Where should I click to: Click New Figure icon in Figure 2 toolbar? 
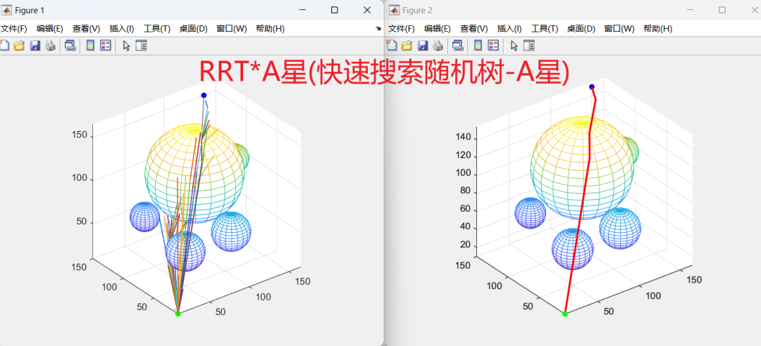tap(392, 46)
